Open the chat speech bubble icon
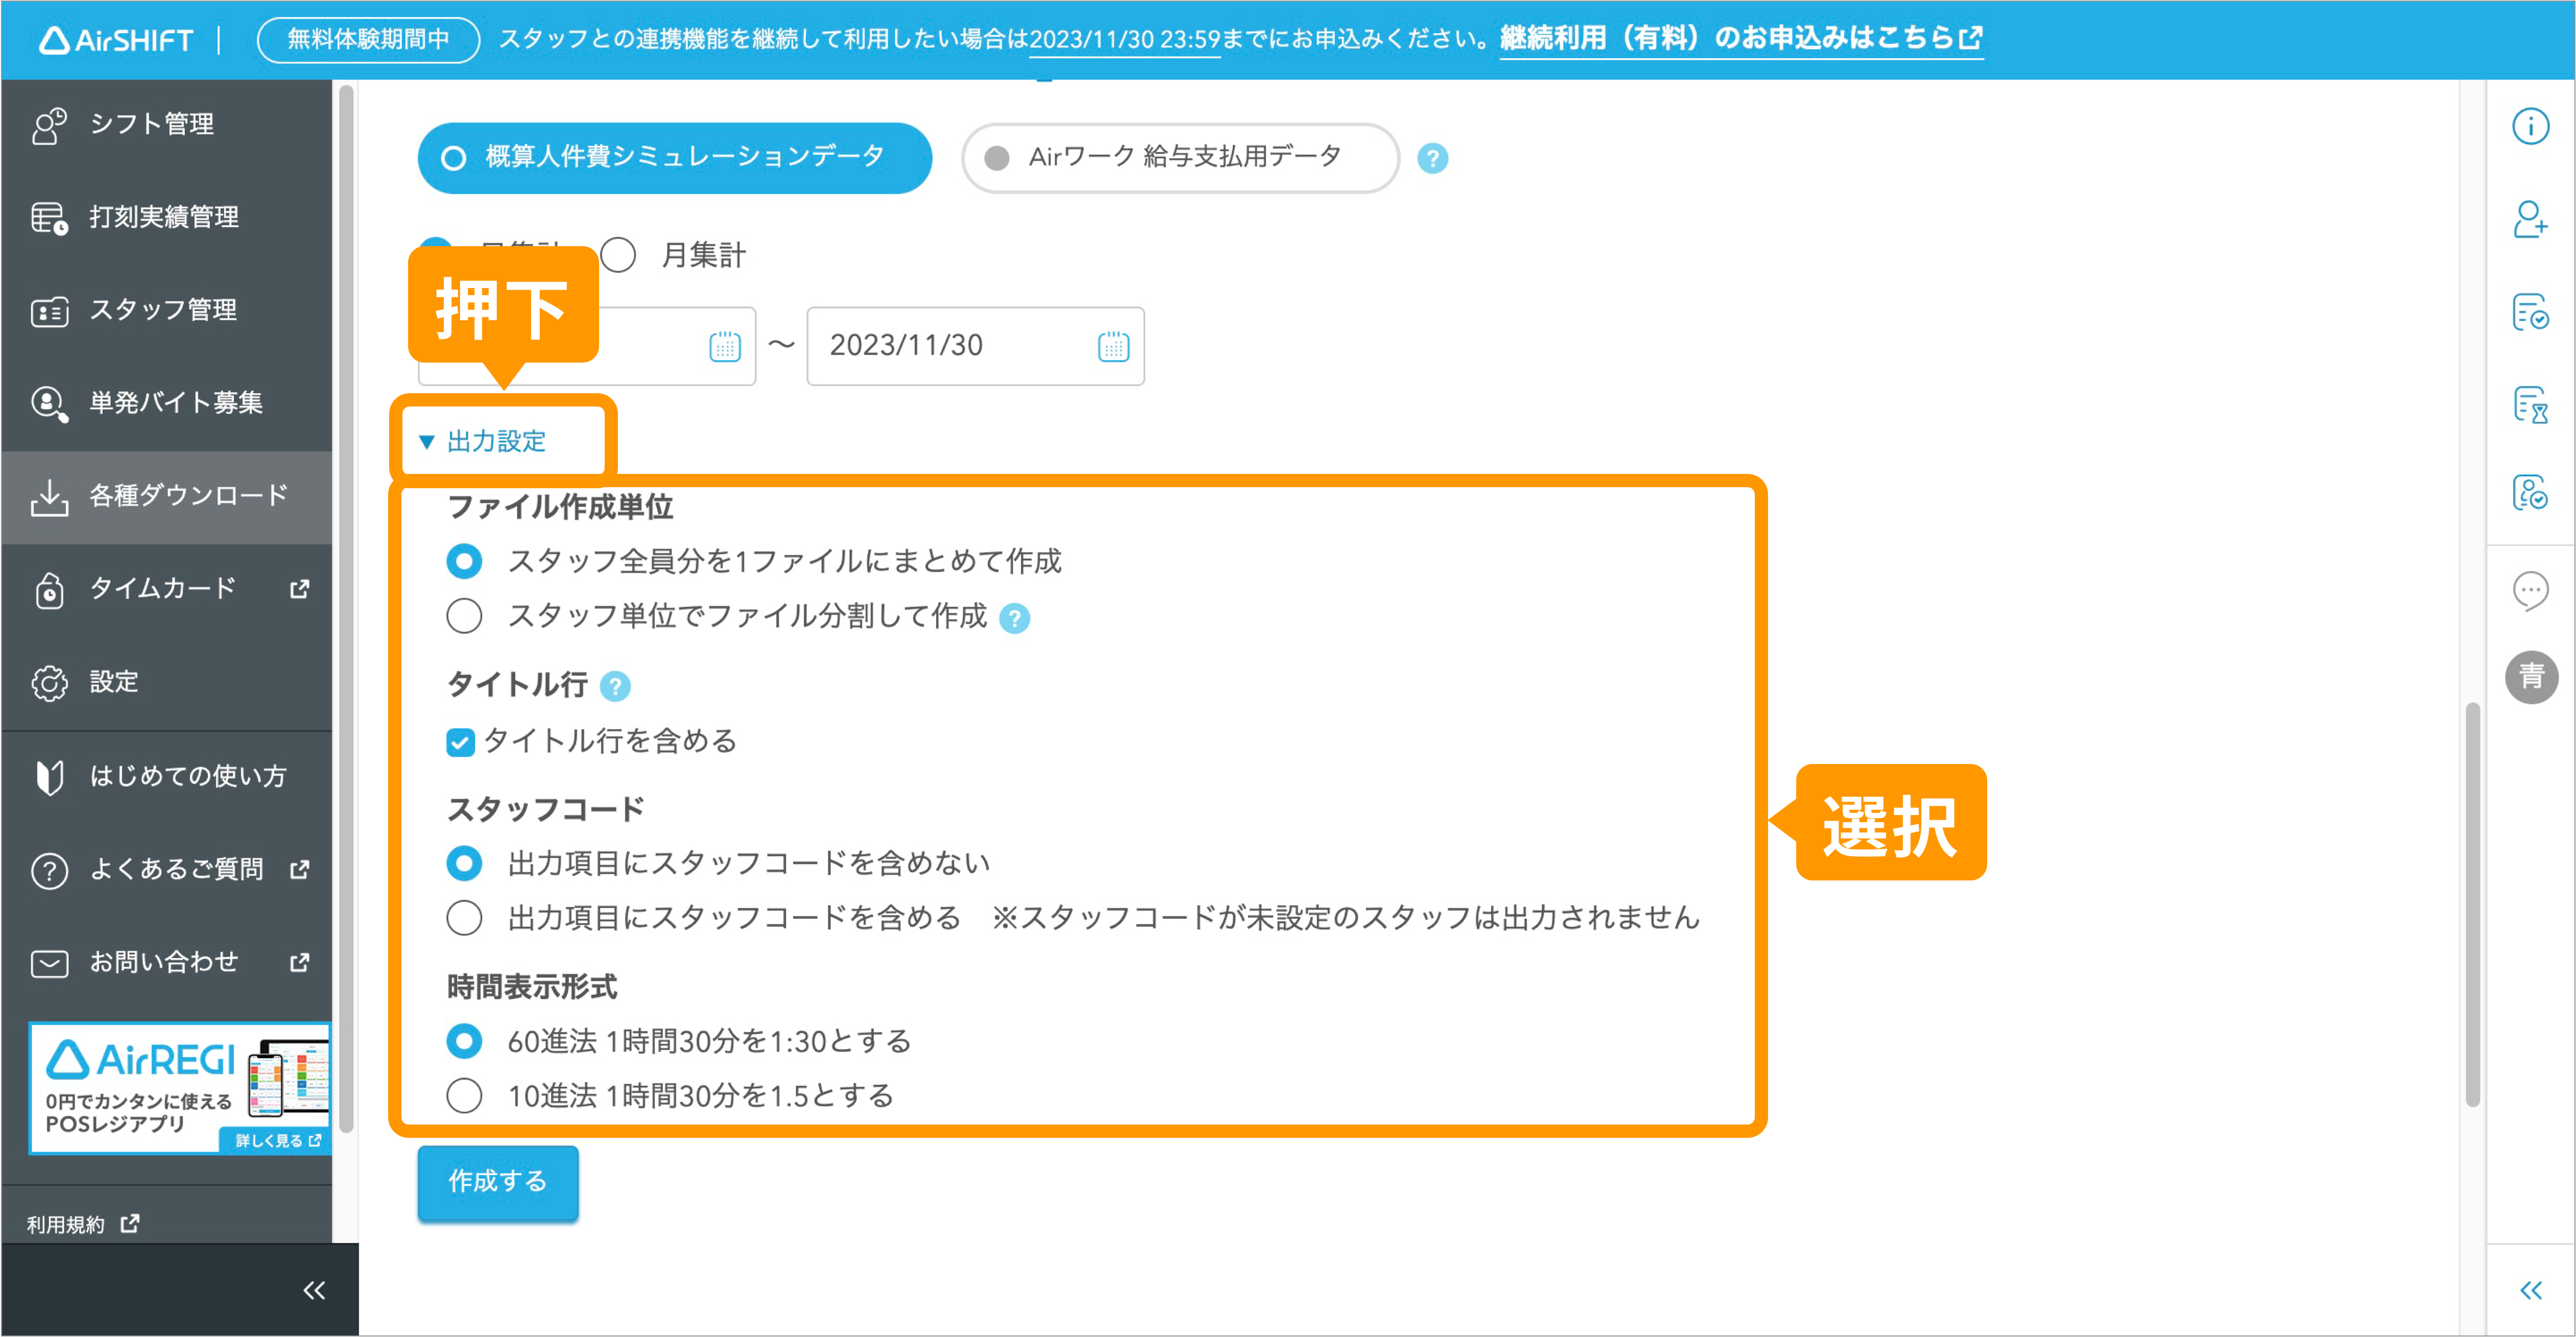Image resolution: width=2576 pixels, height=1337 pixels. pos(2530,591)
